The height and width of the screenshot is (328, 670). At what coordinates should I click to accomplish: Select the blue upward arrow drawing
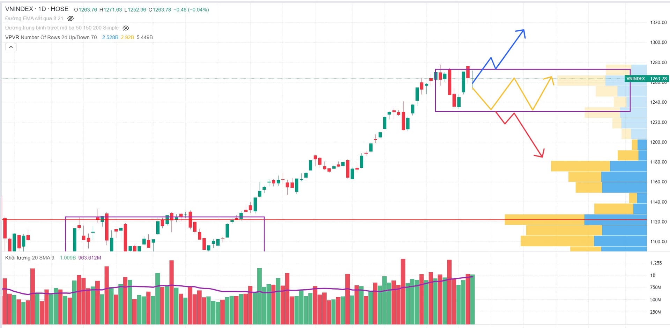pyautogui.click(x=509, y=49)
